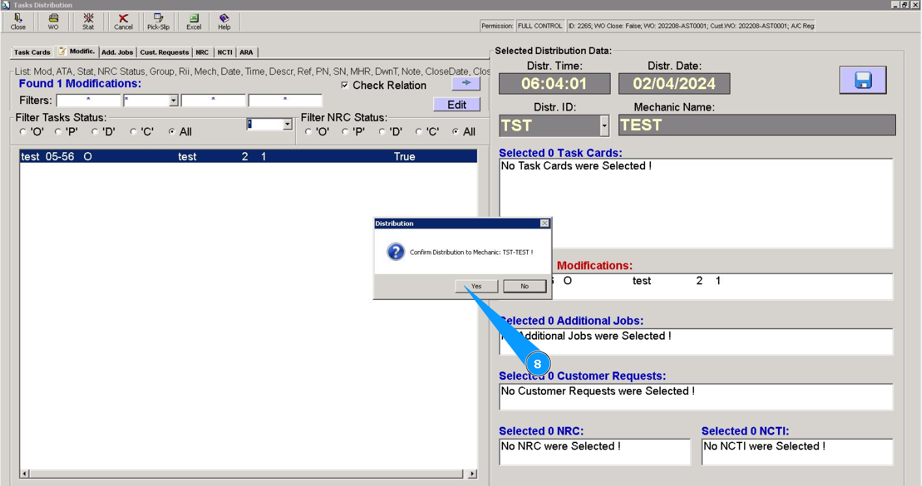Click the blue arrow button beside Check Relation
Screen dimensions: 922x486
click(466, 84)
